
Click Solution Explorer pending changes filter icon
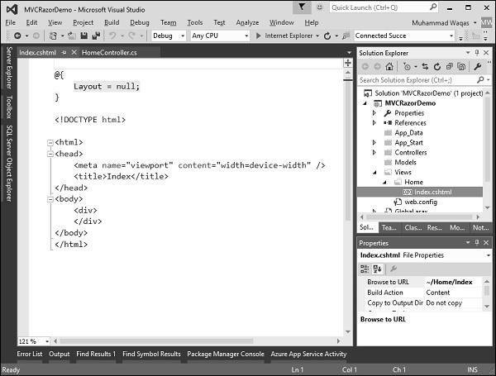407,66
